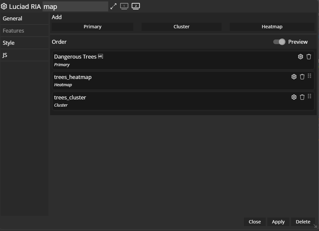Click the trees_cluster drag handle
This screenshot has height=231, width=319.
pos(309,96)
